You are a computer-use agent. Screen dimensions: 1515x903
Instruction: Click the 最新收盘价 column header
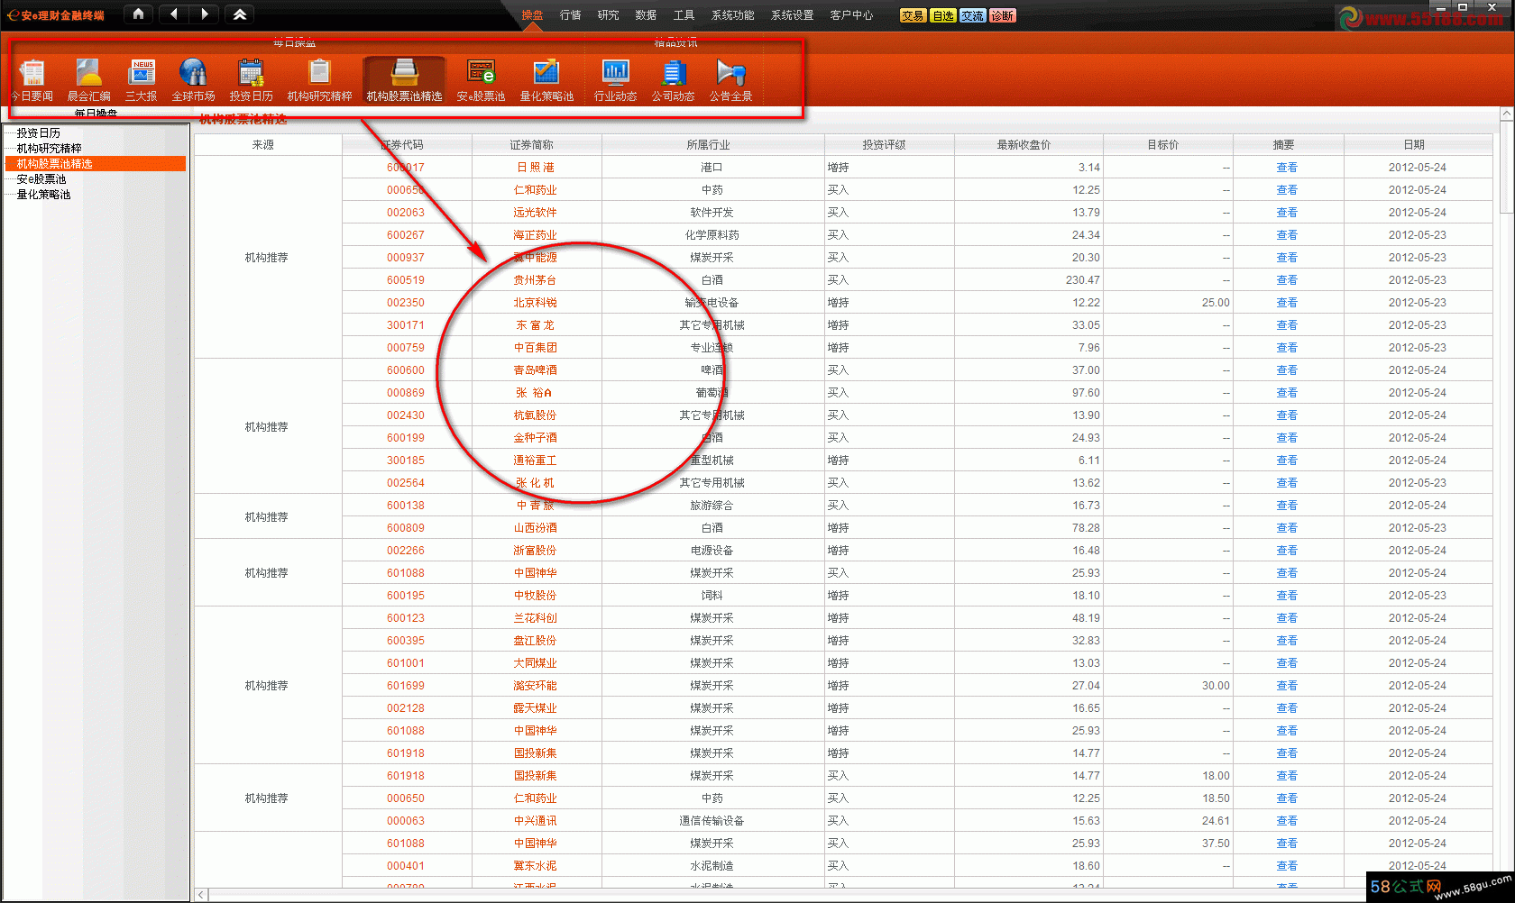[x=1028, y=144]
